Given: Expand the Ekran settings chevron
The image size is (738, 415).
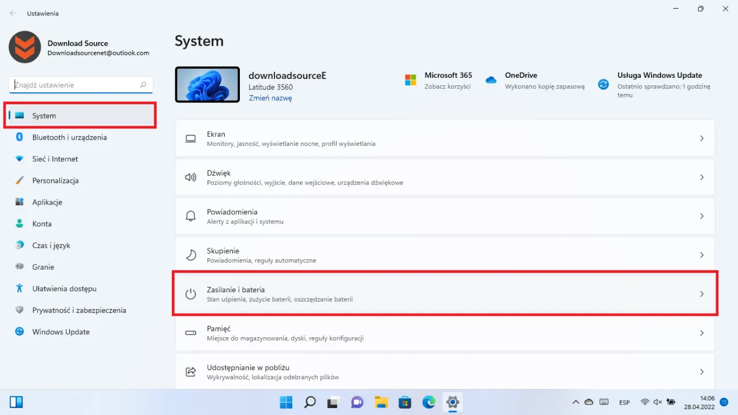Looking at the screenshot, I should click(702, 138).
